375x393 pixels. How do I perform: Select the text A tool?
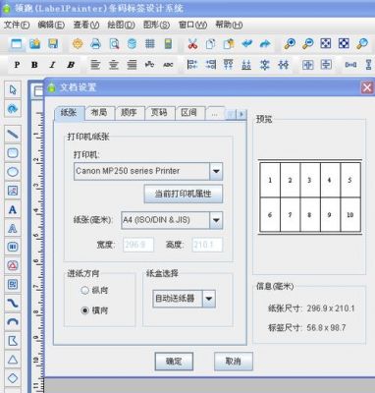click(13, 209)
